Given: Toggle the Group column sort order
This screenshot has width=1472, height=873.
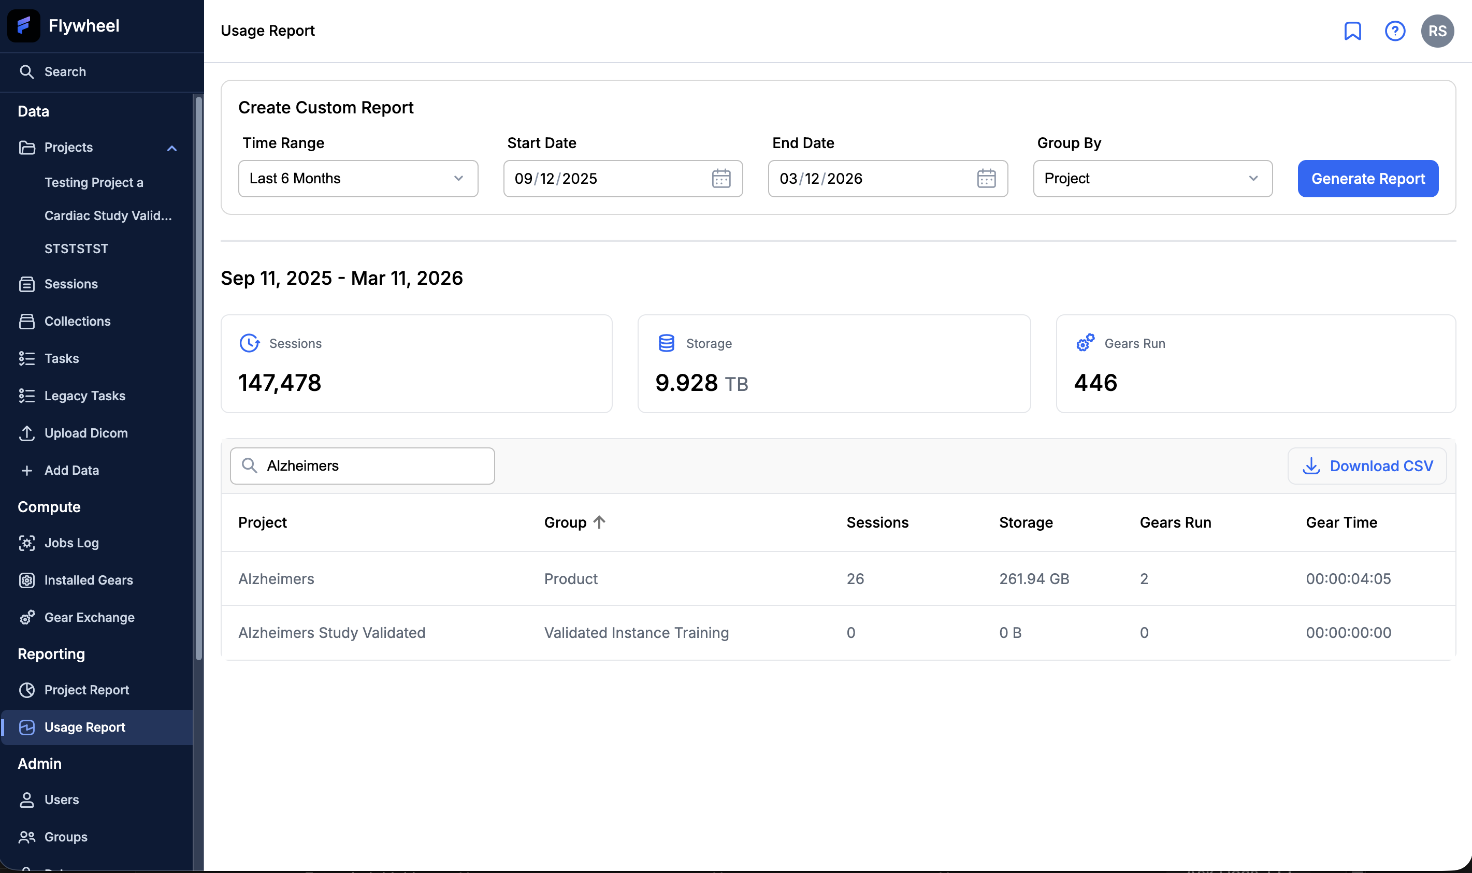Looking at the screenshot, I should pos(575,522).
